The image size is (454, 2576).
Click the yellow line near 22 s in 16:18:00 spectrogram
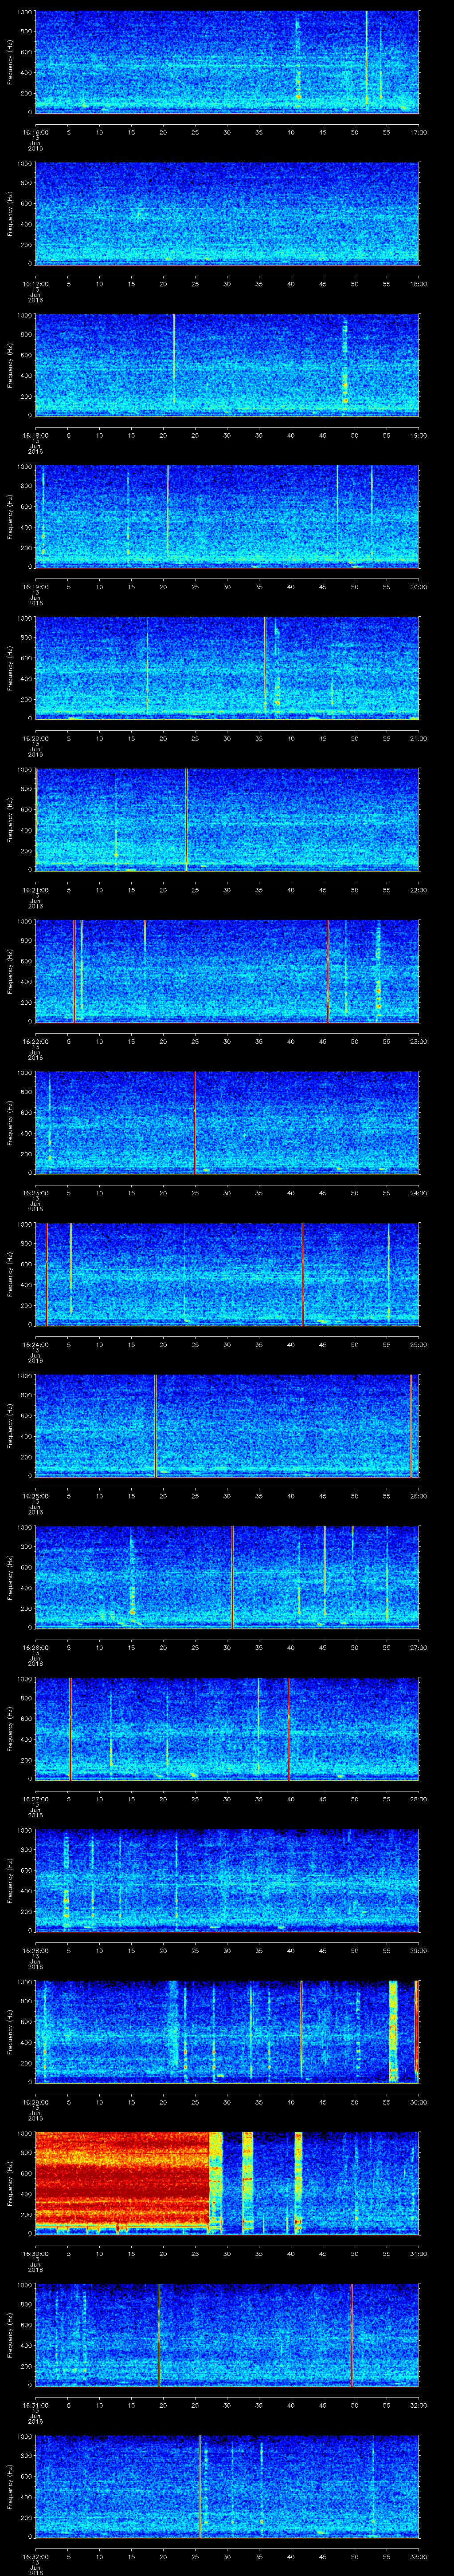(174, 360)
